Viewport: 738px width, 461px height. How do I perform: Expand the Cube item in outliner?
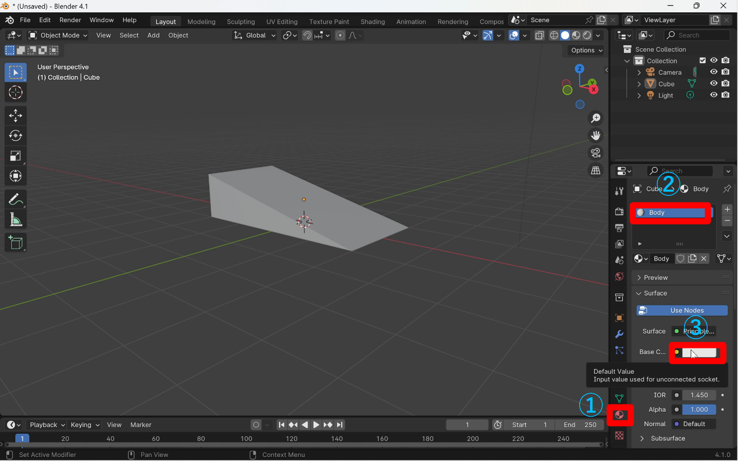coord(639,84)
